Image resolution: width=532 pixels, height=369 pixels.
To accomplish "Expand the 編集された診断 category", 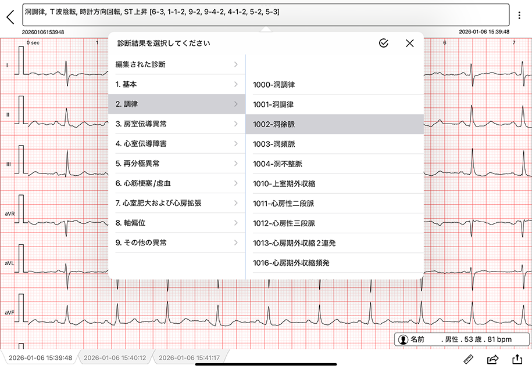I will pyautogui.click(x=176, y=64).
